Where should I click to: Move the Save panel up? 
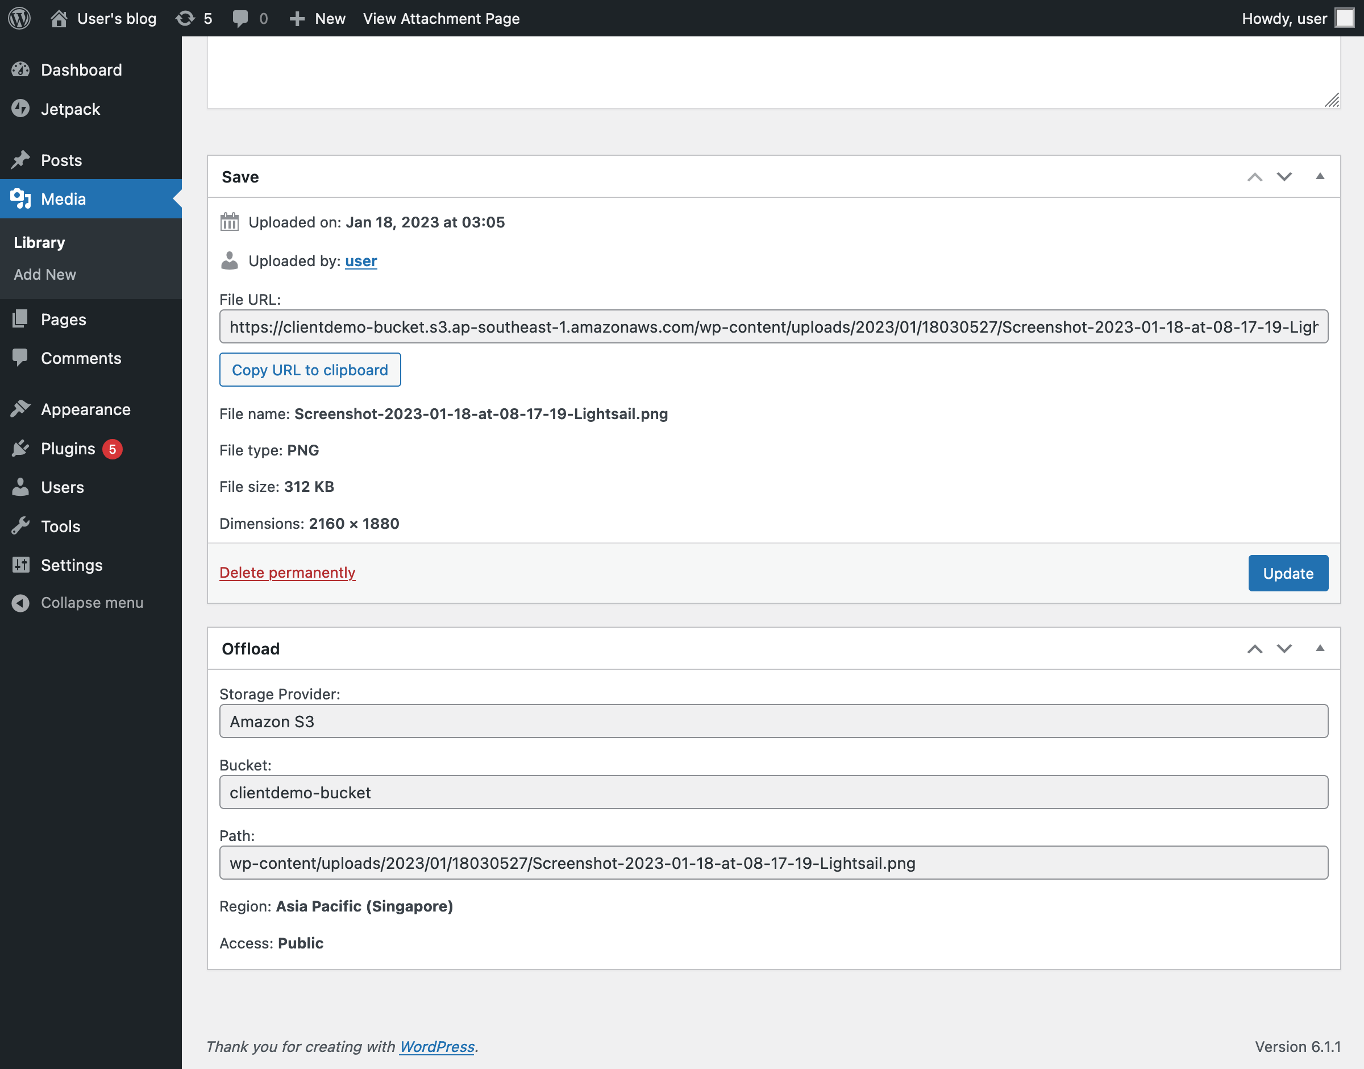click(1254, 176)
